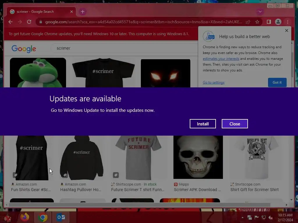
Task: Click Hashtag Pullover Ho... caption
Action: click(81, 190)
